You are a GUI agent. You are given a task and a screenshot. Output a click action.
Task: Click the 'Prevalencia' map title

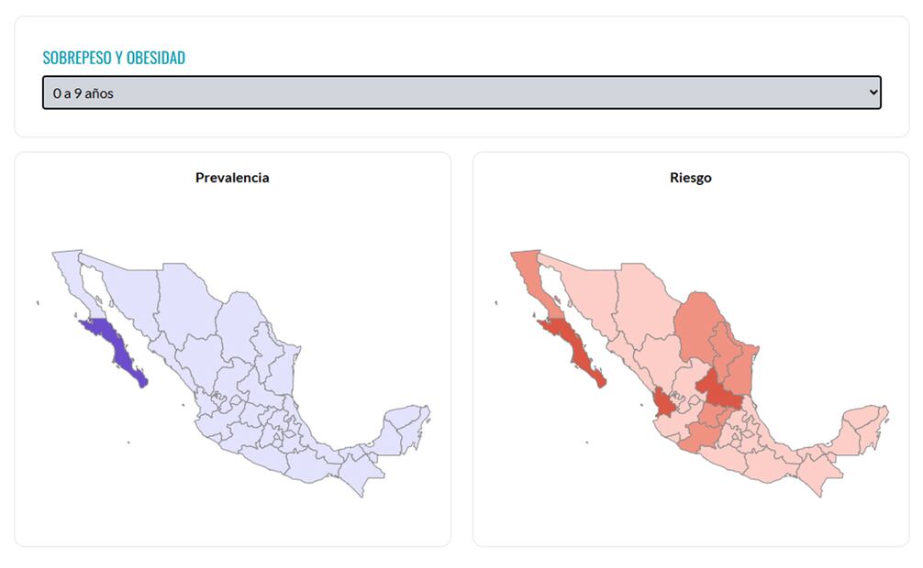coord(232,178)
